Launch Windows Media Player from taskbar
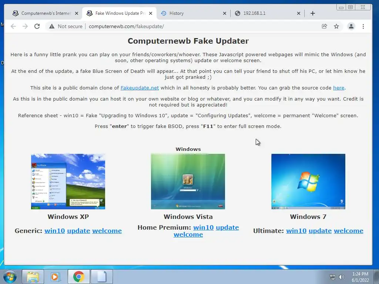Screen dimensions: 379x284 [x=55, y=277]
